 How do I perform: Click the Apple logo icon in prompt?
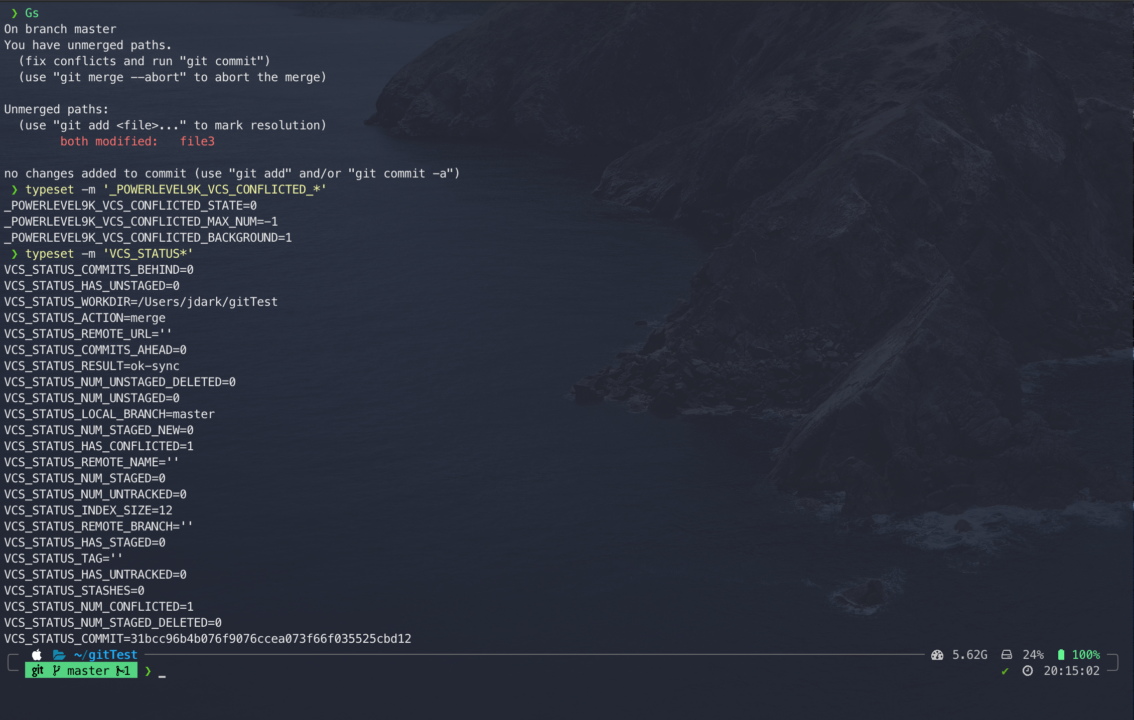pos(37,654)
